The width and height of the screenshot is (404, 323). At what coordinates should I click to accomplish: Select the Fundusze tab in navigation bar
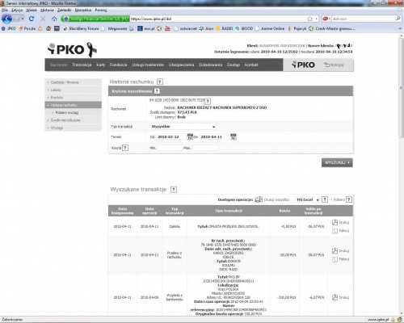click(x=118, y=65)
